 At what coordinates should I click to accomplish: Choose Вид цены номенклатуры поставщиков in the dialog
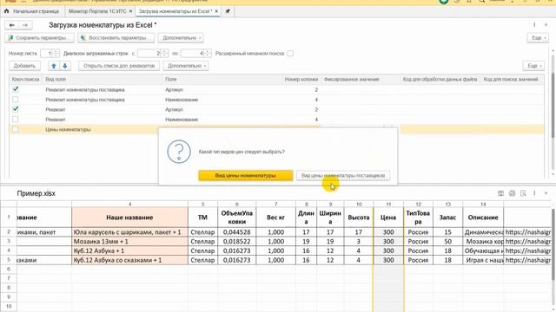(343, 175)
